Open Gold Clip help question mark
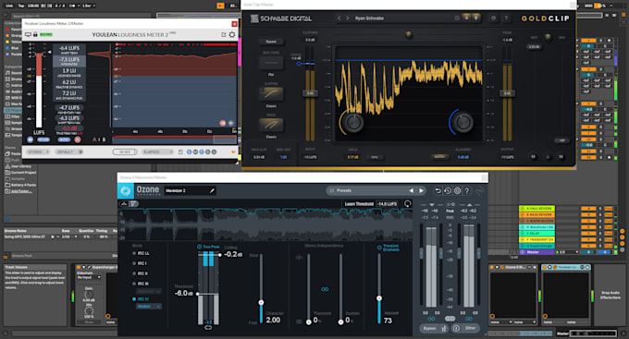 506,18
